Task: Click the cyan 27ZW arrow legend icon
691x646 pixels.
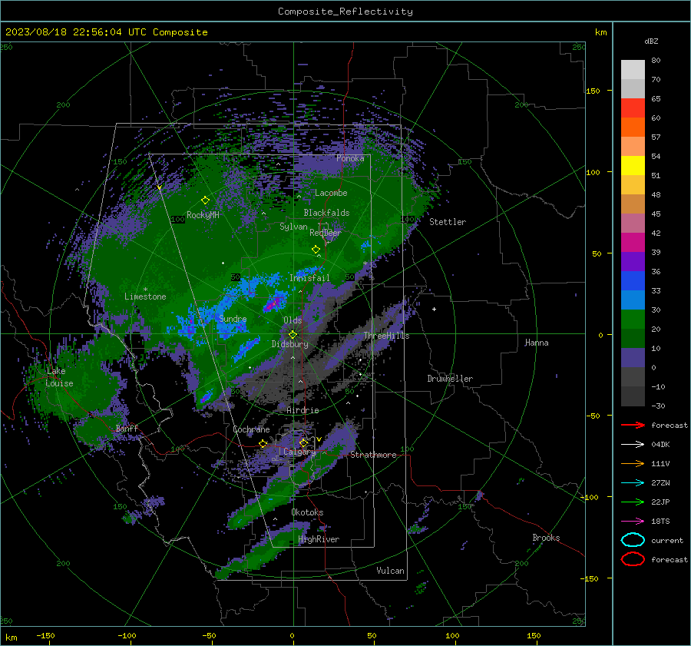Action: tap(633, 483)
